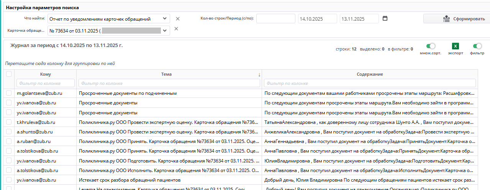Check the row for a.ruban@zub.ru
Screen dimensions: 490x190
(9, 141)
